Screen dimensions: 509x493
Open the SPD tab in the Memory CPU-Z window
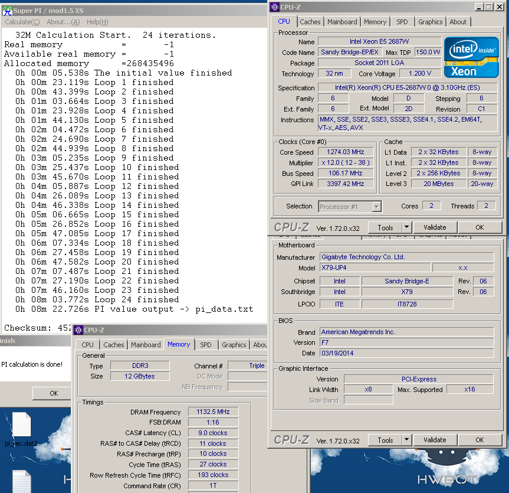(205, 345)
